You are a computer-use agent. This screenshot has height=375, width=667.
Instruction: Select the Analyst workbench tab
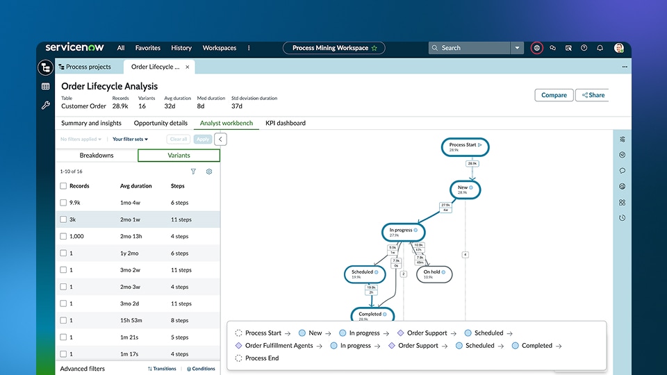pos(227,124)
